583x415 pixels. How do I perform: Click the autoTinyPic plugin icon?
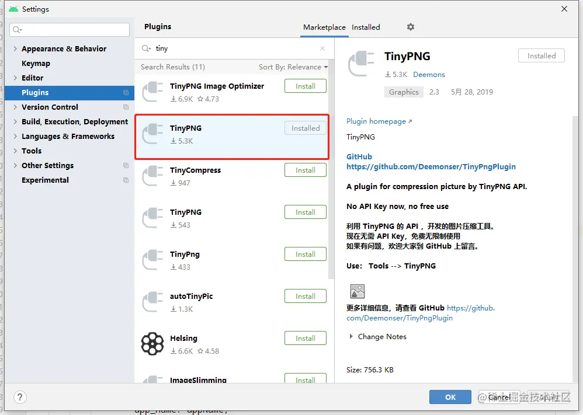[152, 302]
